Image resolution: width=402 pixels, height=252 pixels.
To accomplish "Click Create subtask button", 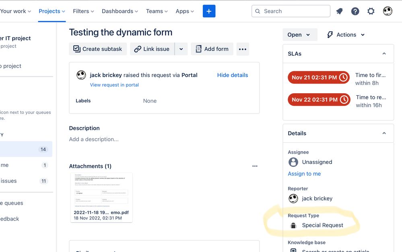I will click(x=98, y=49).
